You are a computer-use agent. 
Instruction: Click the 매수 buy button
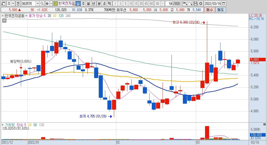(x=209, y=10)
